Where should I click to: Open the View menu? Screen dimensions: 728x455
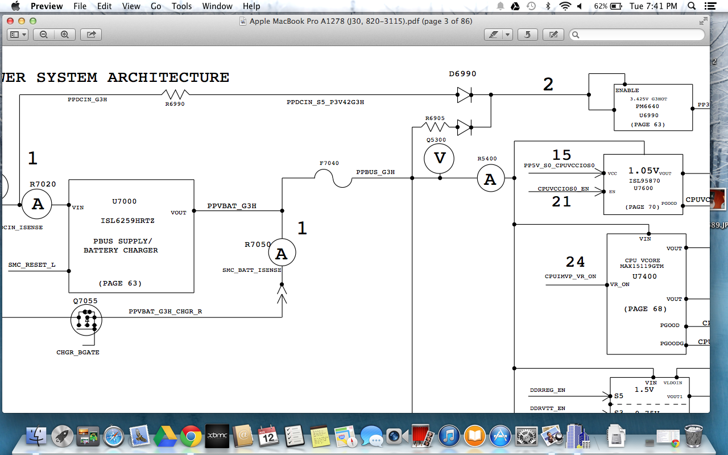point(131,6)
